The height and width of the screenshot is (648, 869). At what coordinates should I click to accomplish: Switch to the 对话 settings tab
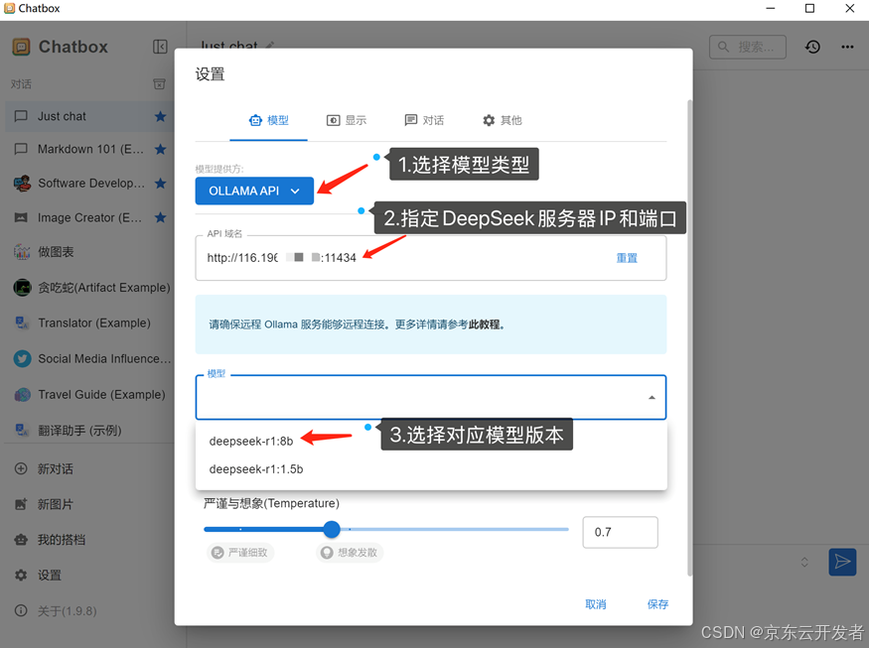[424, 121]
